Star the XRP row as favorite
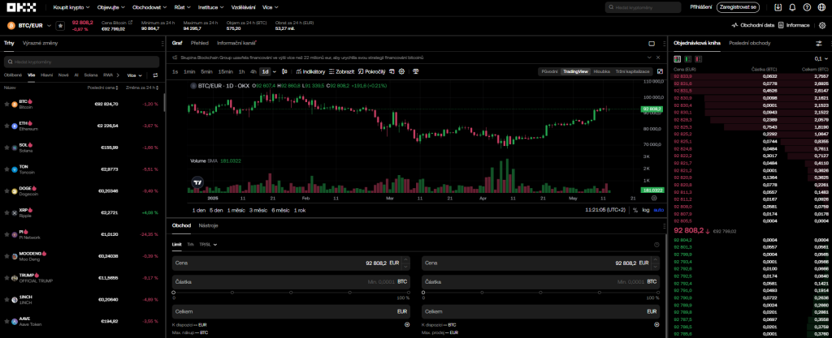 tap(6, 212)
